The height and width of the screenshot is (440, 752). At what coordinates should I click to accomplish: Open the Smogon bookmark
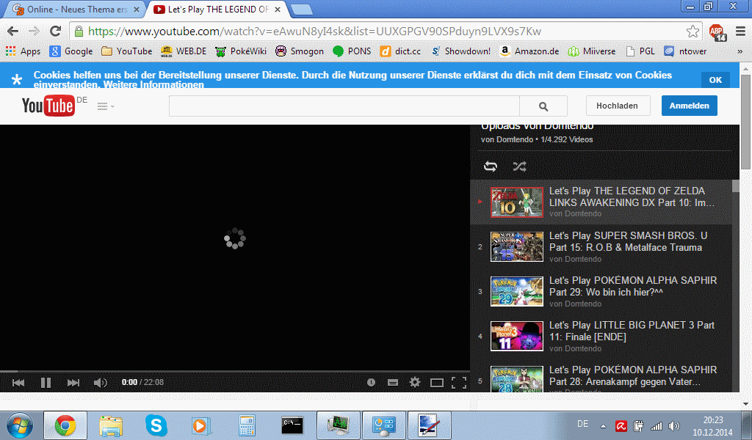click(x=300, y=51)
